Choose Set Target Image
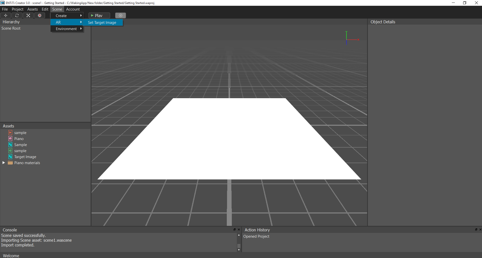Image resolution: width=482 pixels, height=258 pixels. coord(103,22)
